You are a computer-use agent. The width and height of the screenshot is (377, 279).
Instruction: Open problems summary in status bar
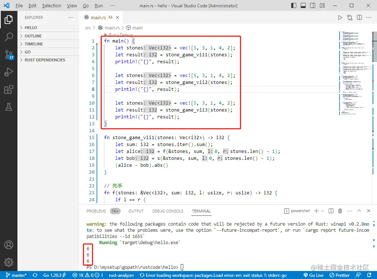pos(88,275)
